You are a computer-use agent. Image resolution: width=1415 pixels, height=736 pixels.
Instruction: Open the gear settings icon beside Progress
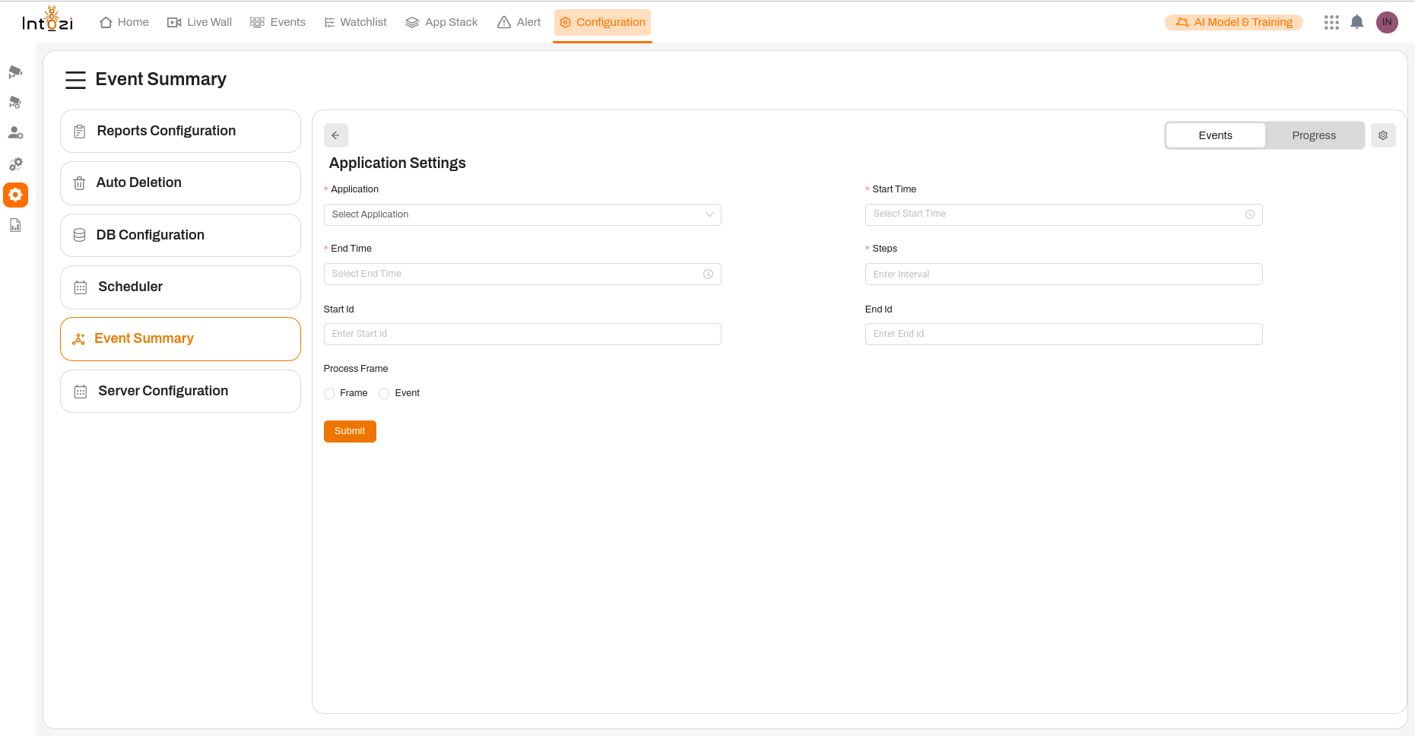click(x=1383, y=135)
